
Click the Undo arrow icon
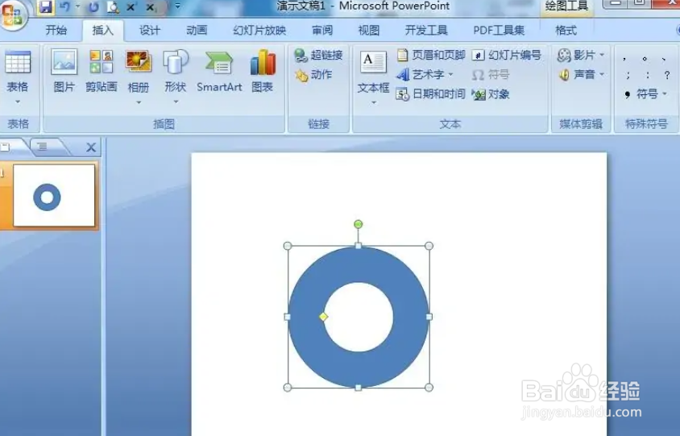pyautogui.click(x=65, y=7)
